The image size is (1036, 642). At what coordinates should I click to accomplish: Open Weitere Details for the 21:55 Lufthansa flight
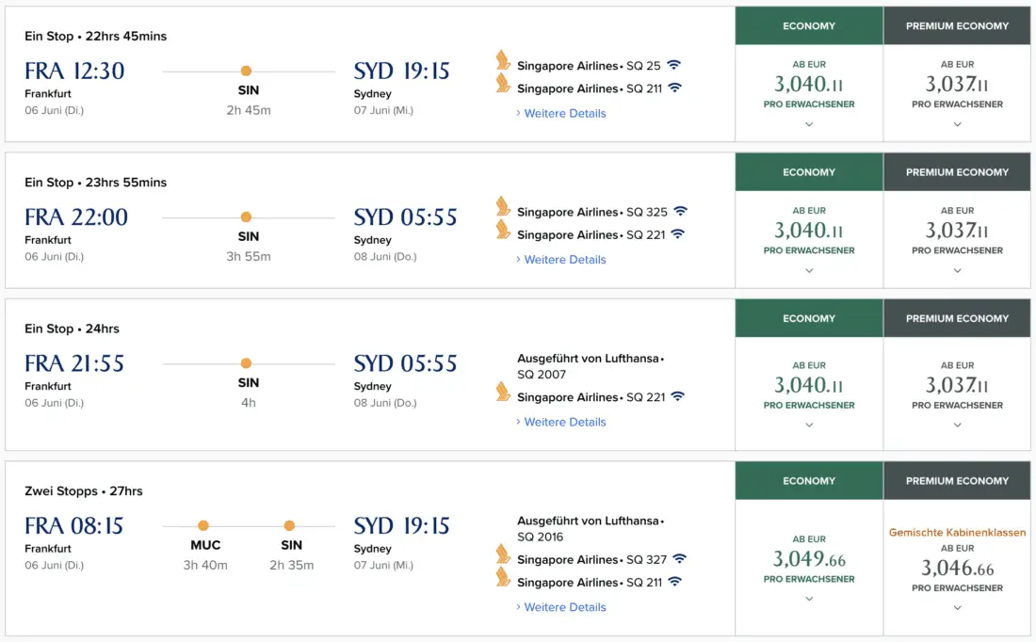pos(564,422)
